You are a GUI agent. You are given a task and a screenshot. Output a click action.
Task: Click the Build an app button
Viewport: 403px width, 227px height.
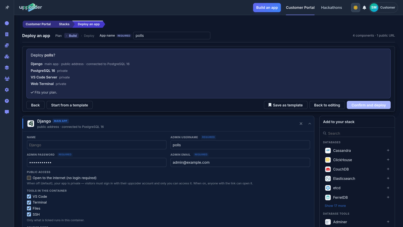coord(267,8)
